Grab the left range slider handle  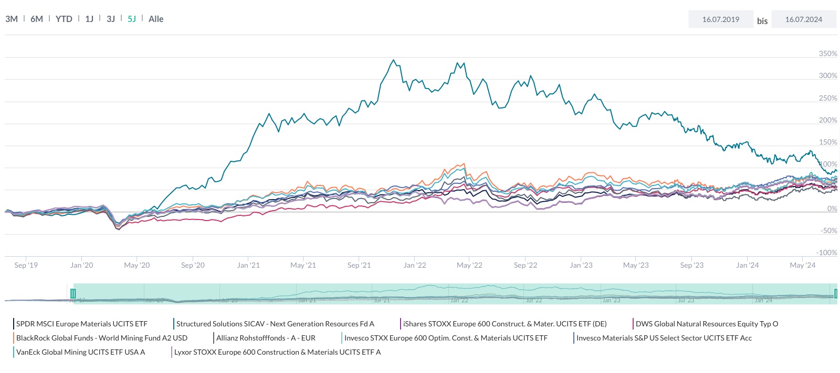(x=73, y=293)
